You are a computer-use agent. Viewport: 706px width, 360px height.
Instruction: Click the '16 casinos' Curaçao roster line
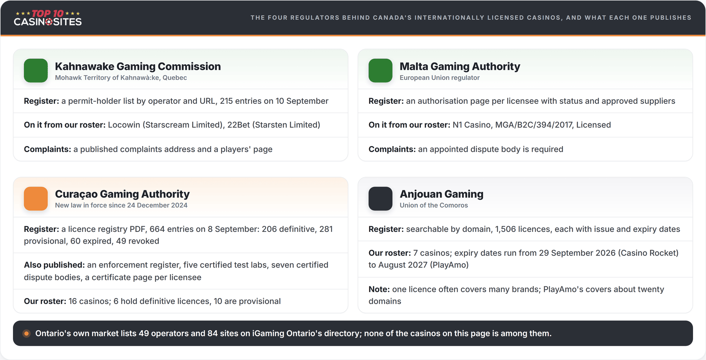(x=152, y=301)
